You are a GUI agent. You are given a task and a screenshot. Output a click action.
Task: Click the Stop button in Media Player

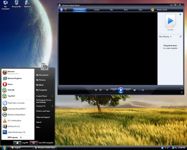[x=107, y=90]
